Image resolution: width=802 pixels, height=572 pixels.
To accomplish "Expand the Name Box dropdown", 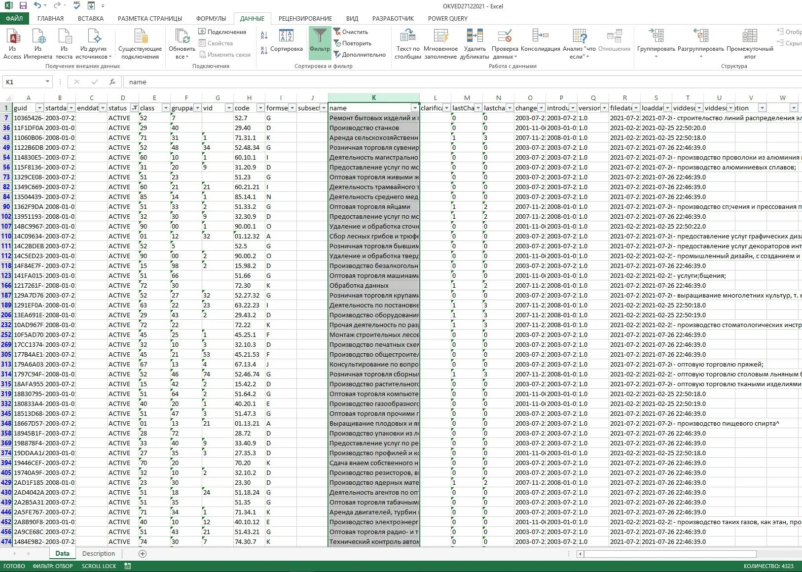I will pyautogui.click(x=47, y=82).
